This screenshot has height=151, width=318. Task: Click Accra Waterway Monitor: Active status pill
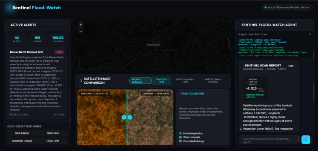click(287, 7)
